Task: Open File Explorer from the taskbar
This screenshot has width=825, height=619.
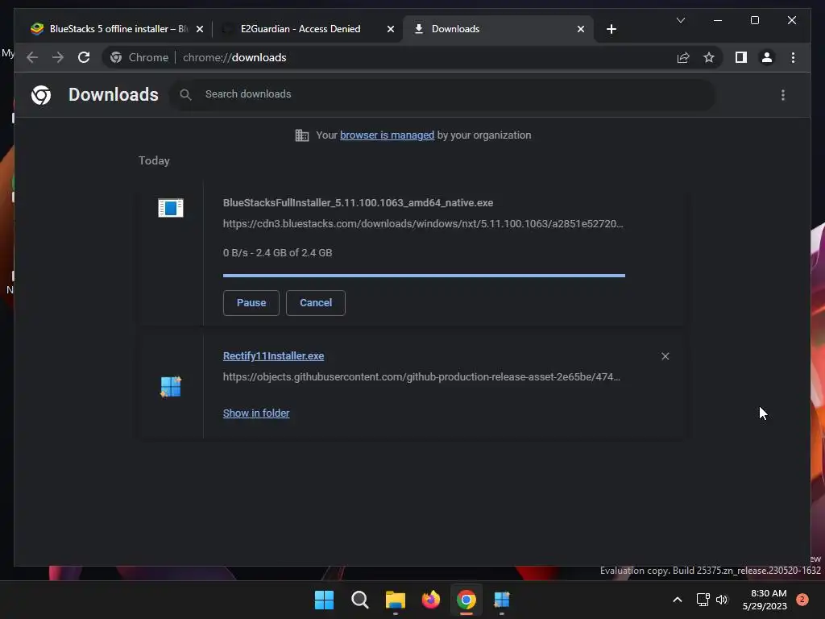Action: (x=395, y=600)
